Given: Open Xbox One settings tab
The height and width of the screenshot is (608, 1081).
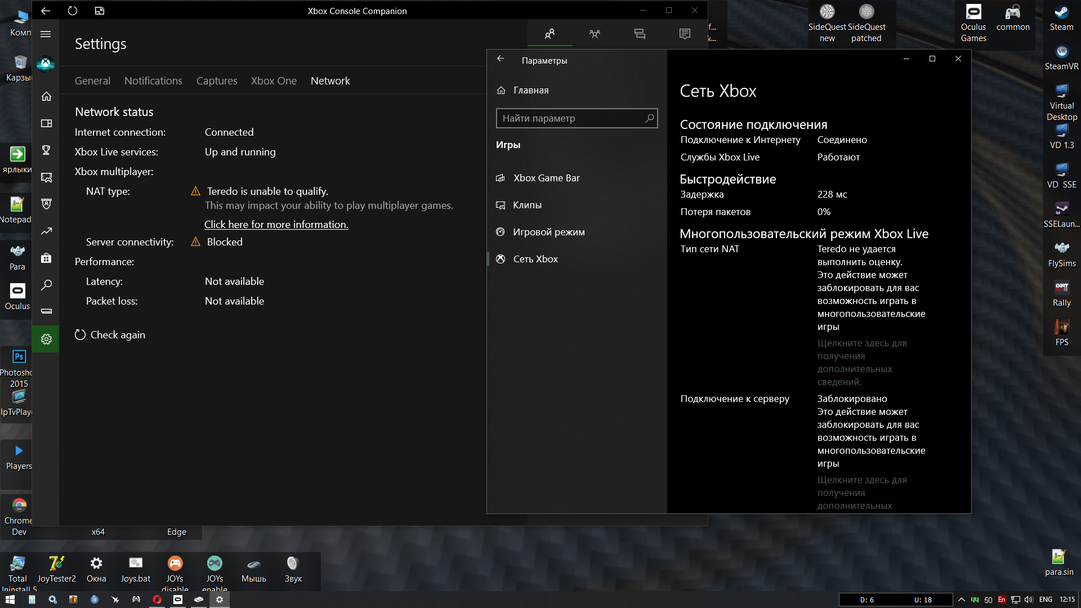Looking at the screenshot, I should click(x=274, y=81).
